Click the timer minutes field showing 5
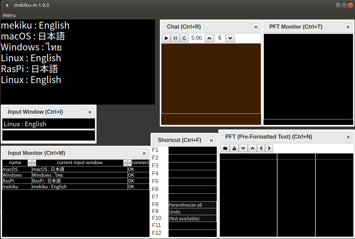This screenshot has height=239, width=355. click(220, 38)
